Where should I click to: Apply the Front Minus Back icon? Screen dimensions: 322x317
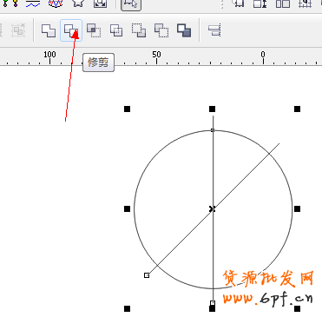point(139,30)
